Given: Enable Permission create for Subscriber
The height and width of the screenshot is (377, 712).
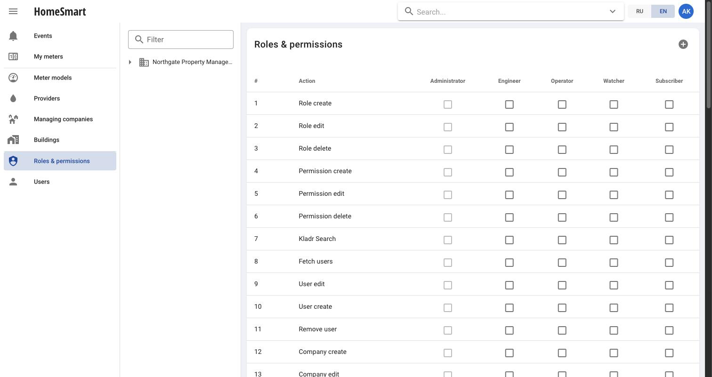Looking at the screenshot, I should 669,172.
